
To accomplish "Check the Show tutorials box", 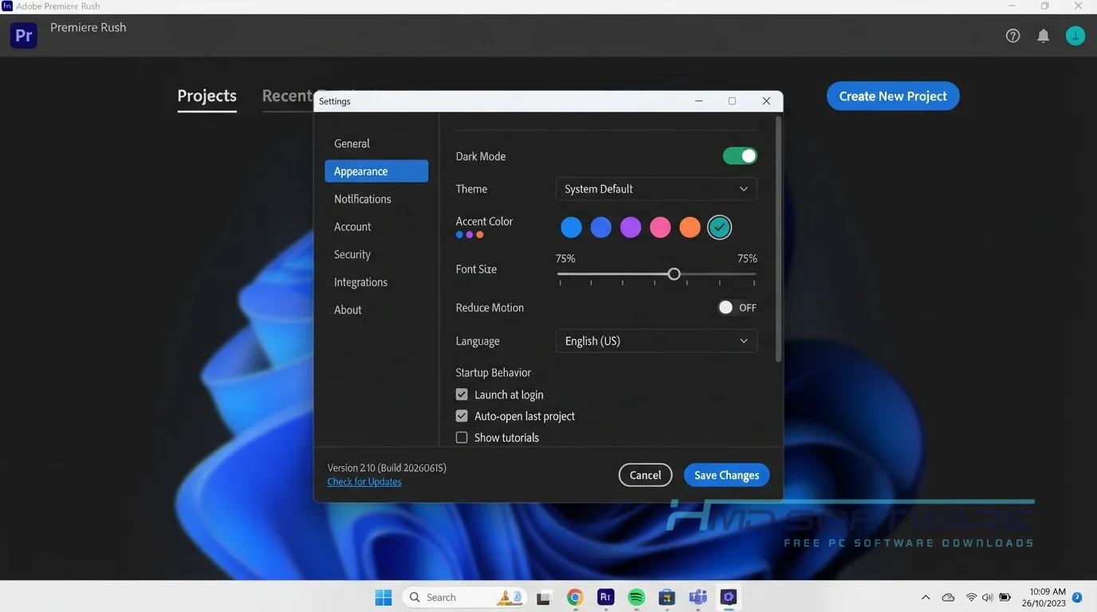I will pos(462,437).
